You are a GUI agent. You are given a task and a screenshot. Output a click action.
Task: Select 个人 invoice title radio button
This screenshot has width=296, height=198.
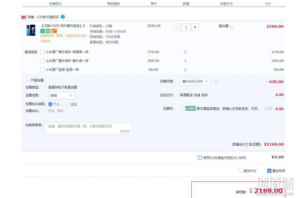pyautogui.click(x=50, y=104)
